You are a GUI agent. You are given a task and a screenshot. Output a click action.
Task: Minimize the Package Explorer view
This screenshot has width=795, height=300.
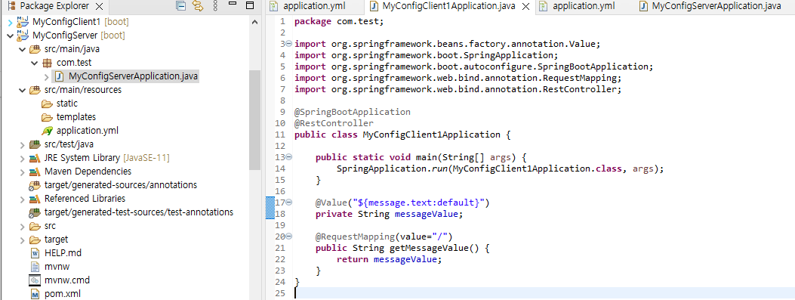coord(233,4)
